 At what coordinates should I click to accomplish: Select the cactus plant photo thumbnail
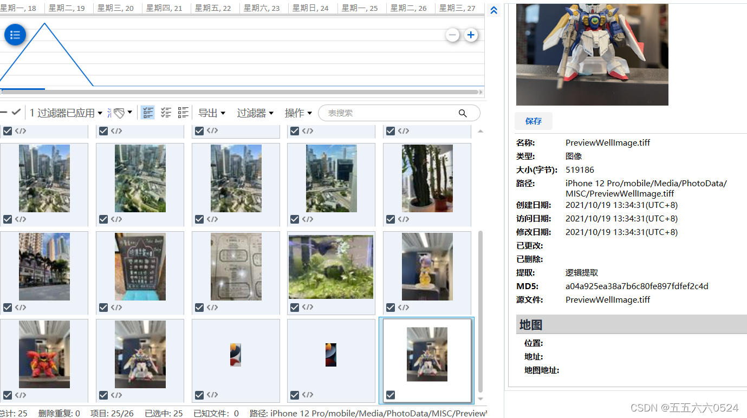[427, 178]
